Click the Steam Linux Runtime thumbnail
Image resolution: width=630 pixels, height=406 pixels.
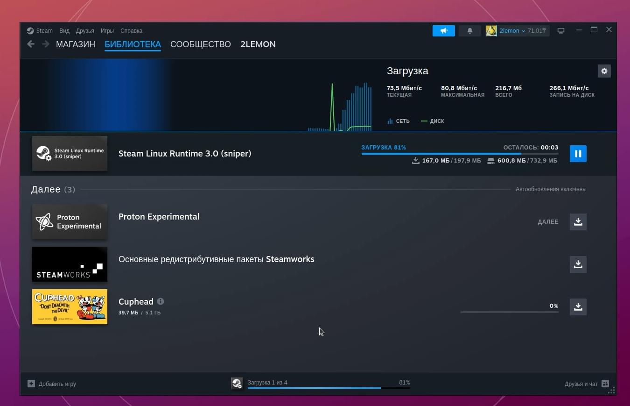[x=70, y=154]
